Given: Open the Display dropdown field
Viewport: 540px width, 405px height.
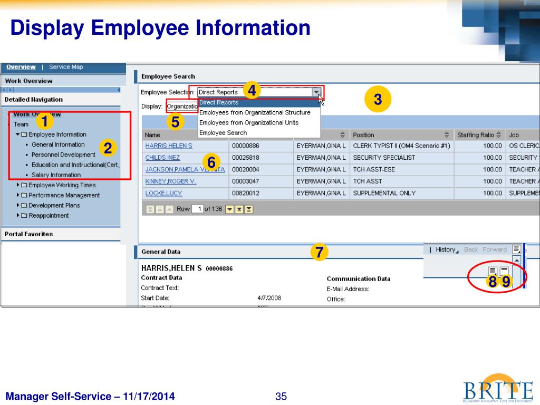Looking at the screenshot, I should [182, 106].
